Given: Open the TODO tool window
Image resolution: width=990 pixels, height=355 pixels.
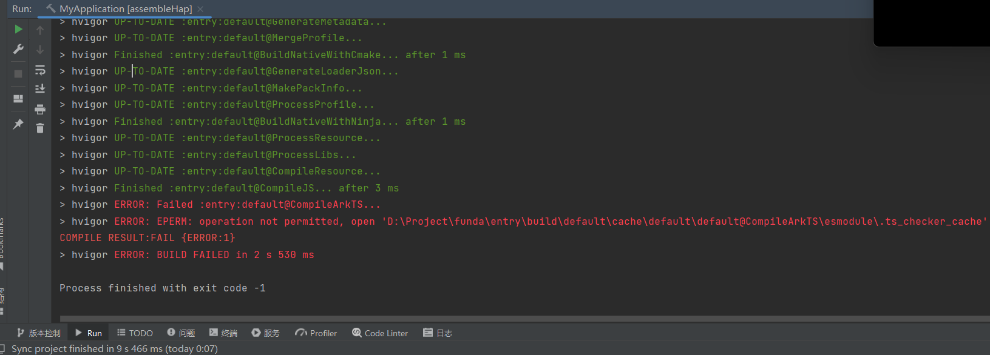Looking at the screenshot, I should click(x=135, y=333).
